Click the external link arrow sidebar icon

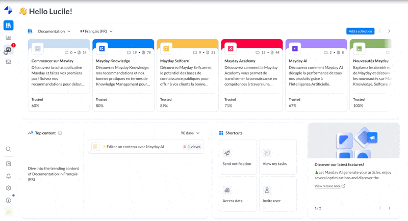click(8, 164)
